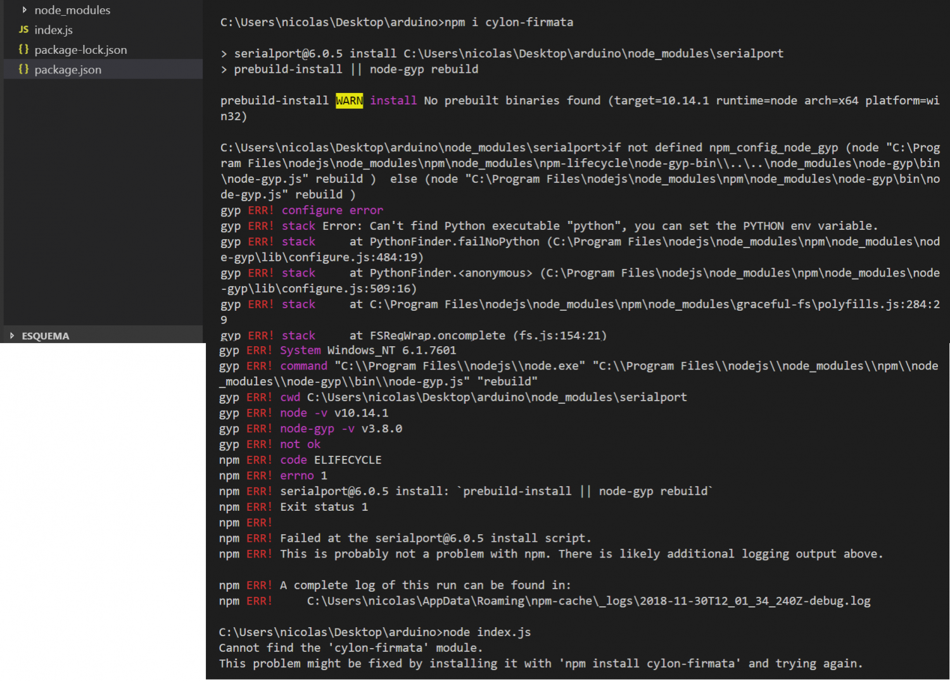The height and width of the screenshot is (681, 950).
Task: Open index.js file
Action: click(53, 30)
